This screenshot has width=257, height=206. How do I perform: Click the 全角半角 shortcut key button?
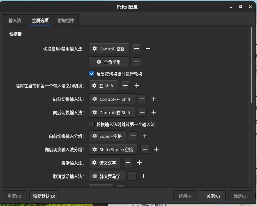tap(109, 62)
